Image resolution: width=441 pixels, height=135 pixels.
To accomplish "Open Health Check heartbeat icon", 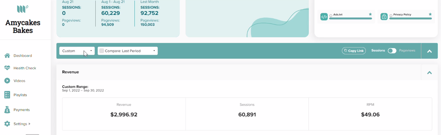I will (7, 68).
